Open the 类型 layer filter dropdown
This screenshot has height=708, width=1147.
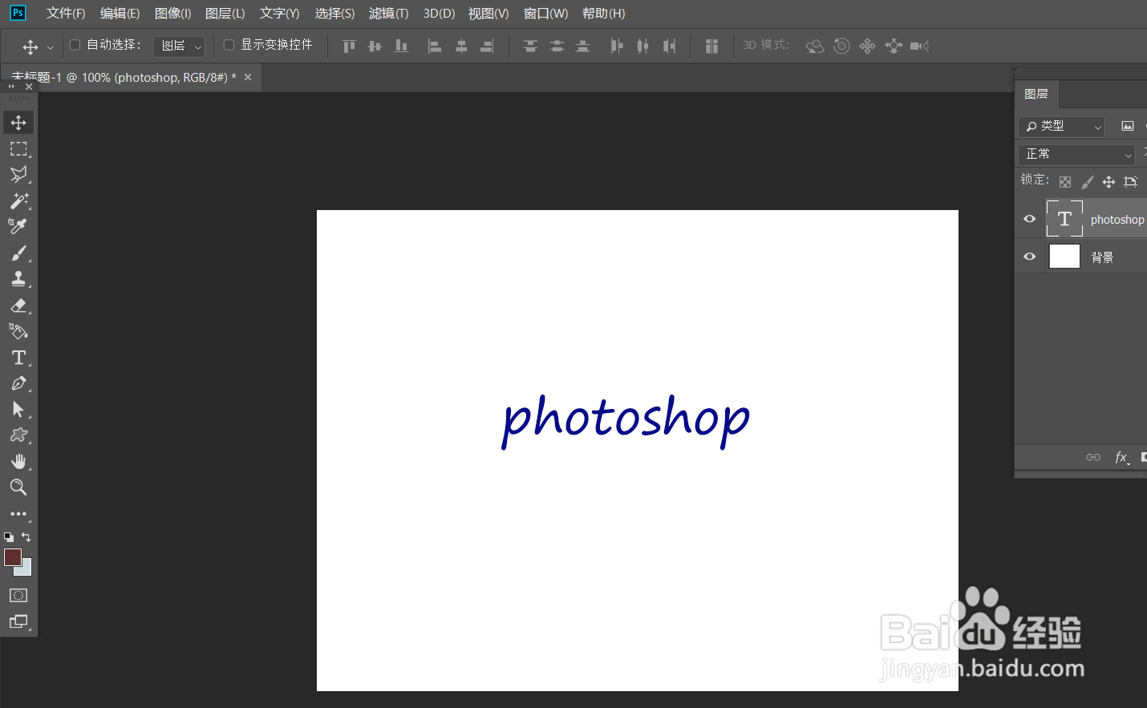tap(1062, 126)
